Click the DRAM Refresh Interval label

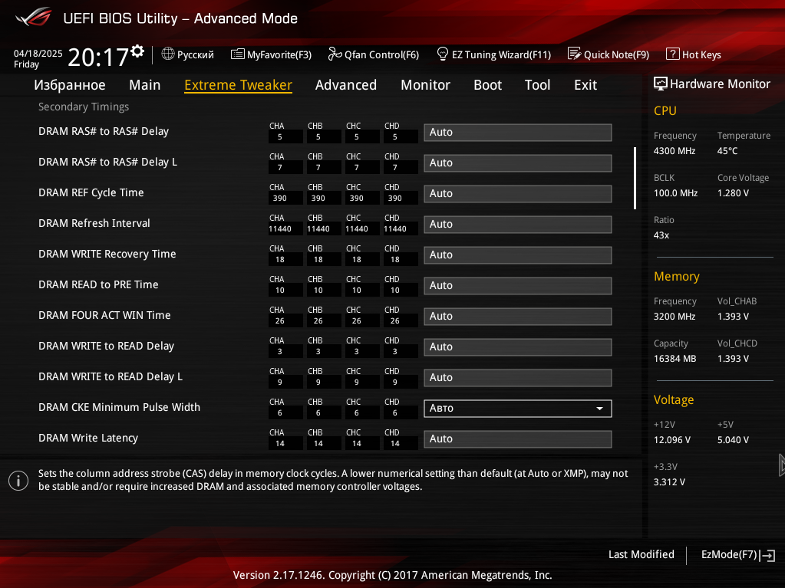(94, 224)
